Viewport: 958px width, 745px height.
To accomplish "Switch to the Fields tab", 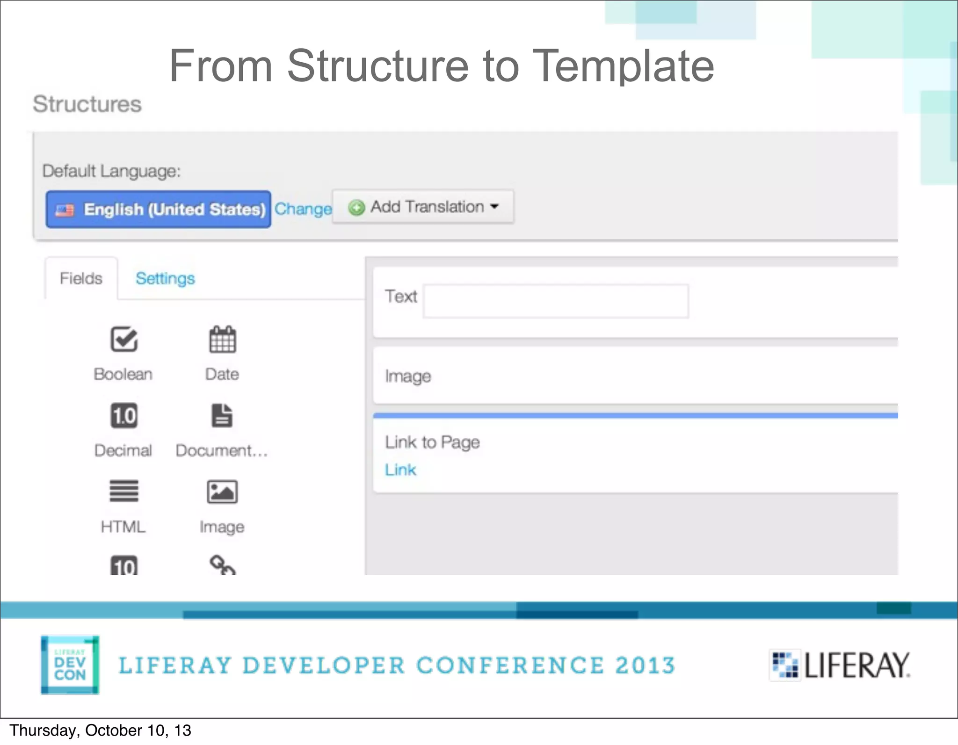I will tap(81, 278).
